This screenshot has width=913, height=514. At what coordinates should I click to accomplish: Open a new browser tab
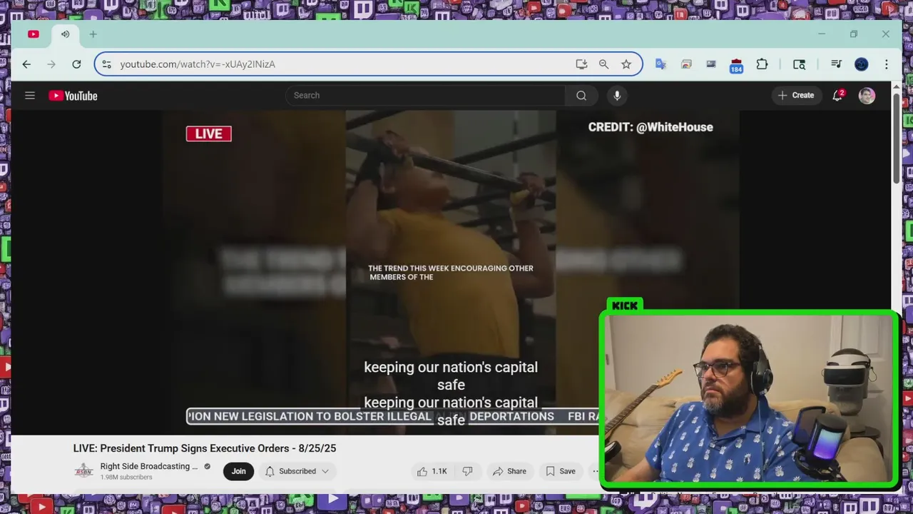click(93, 34)
